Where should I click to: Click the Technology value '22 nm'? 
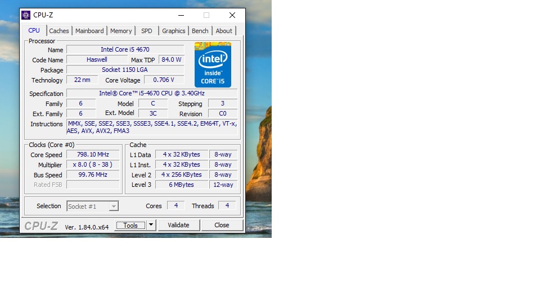tap(82, 80)
